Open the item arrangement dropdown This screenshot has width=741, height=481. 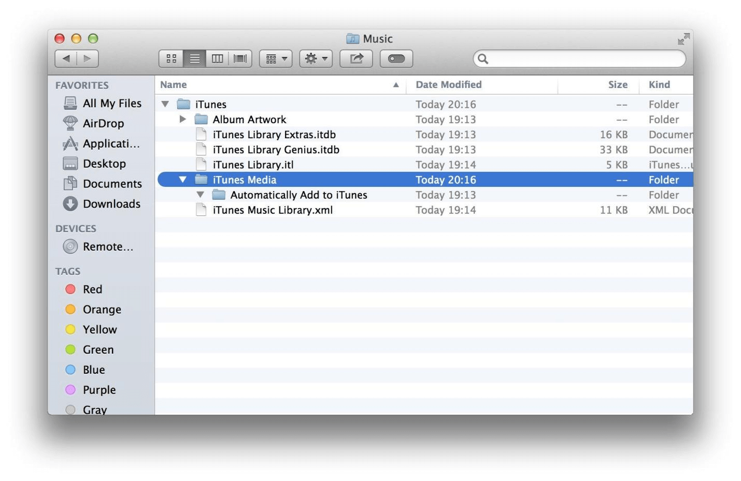click(x=276, y=59)
